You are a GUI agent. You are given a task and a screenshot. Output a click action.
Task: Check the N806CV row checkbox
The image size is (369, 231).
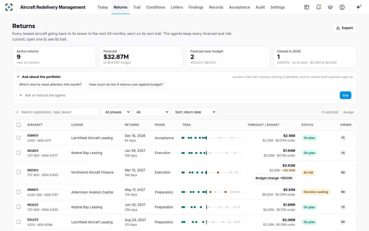click(19, 192)
